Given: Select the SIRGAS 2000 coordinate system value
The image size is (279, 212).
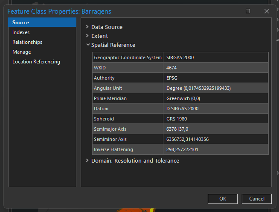Looking at the screenshot, I should [180, 57].
